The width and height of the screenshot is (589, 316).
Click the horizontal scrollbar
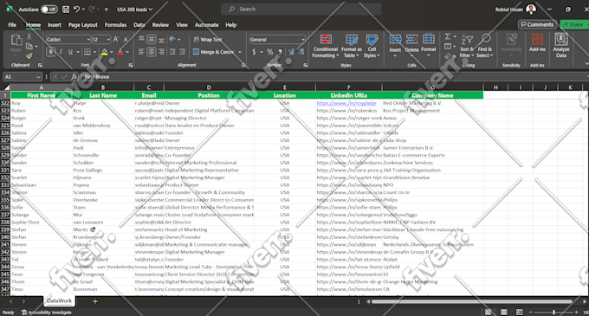coord(472,301)
